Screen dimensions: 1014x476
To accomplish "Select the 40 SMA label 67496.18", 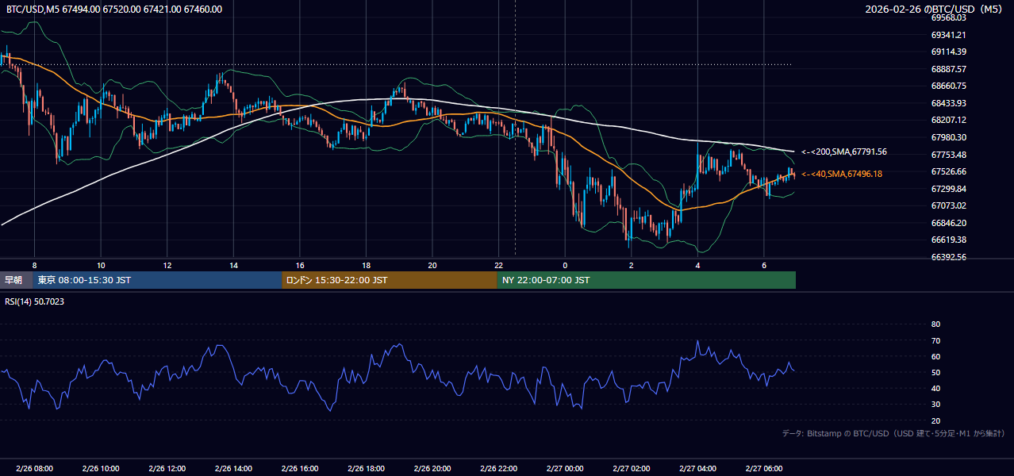I will (x=842, y=174).
